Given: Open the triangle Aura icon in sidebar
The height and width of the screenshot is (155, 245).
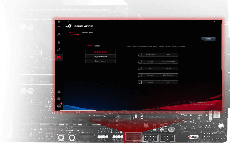Looking at the screenshot, I should pos(59,35).
